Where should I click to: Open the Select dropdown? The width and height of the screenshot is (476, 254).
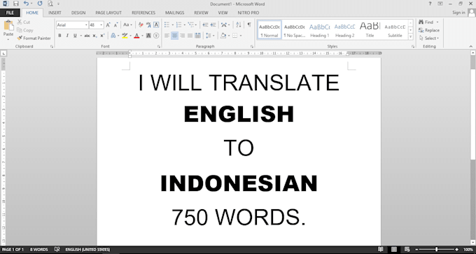[429, 38]
